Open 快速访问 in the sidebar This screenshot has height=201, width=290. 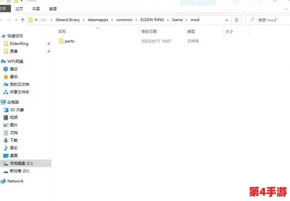[x=15, y=36]
